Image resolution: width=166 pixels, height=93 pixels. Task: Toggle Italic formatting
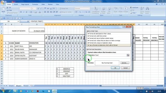pyautogui.click(x=24, y=12)
